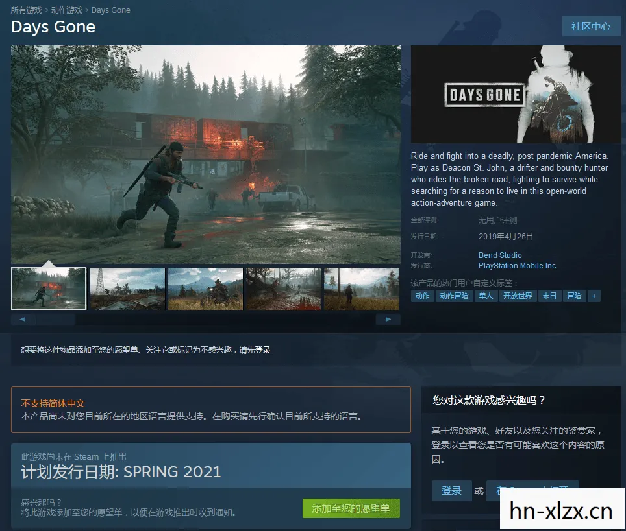Screen dimensions: 626x531
Task: Select the bloody forest camp screenshot thumbnail
Action: pyautogui.click(x=283, y=289)
